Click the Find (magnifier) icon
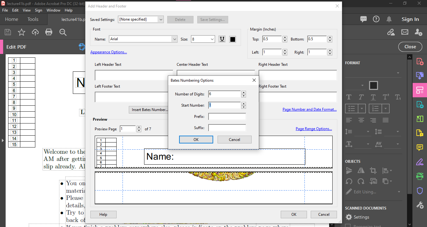 point(63,32)
